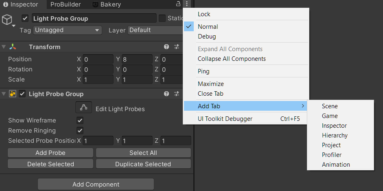Viewport: 383px width, 191px height.
Task: Click the Edit Light Probes icon button
Action: pyautogui.click(x=84, y=108)
